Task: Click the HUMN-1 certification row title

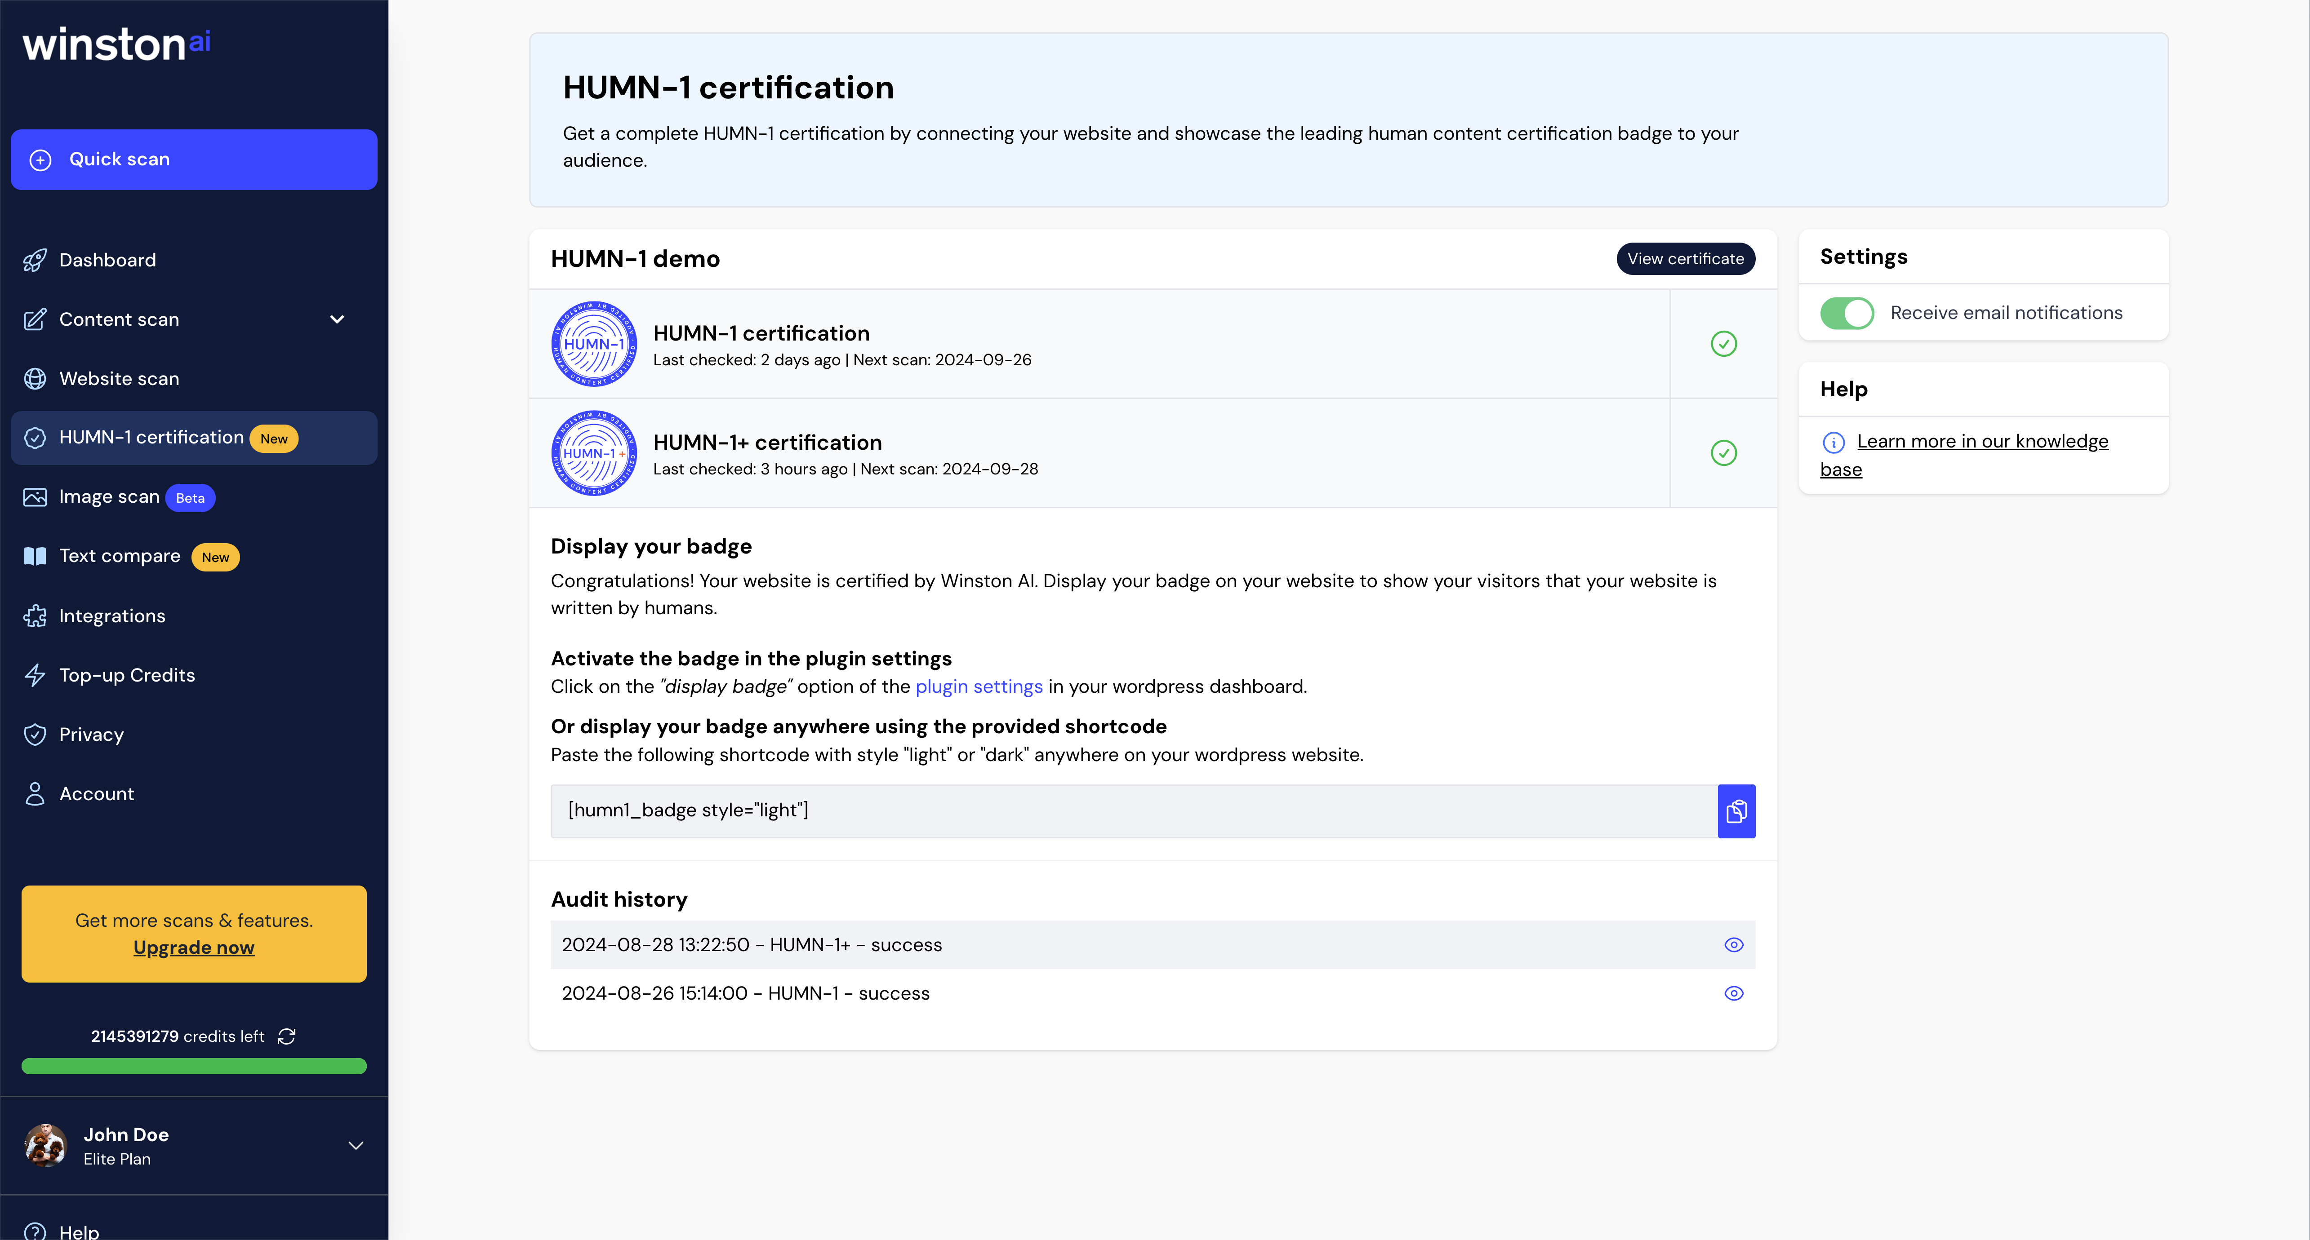Action: (761, 333)
